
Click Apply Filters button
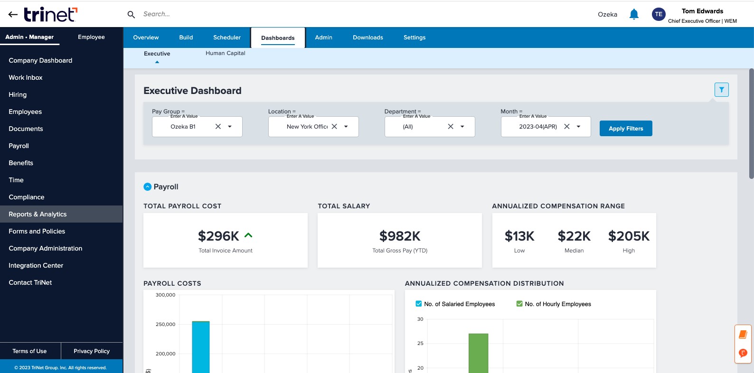pyautogui.click(x=626, y=128)
